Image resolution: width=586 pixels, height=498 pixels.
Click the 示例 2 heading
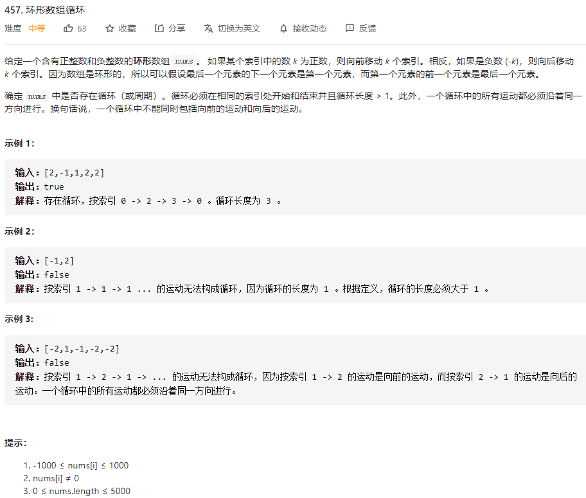[19, 231]
